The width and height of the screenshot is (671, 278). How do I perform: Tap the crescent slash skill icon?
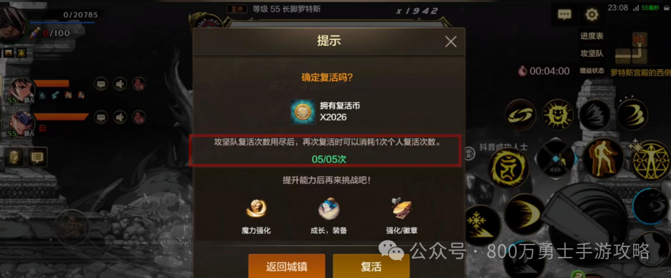point(524,213)
